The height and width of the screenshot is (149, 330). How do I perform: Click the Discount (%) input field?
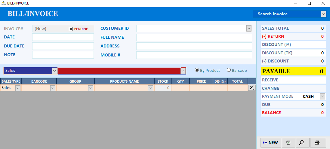click(311, 44)
